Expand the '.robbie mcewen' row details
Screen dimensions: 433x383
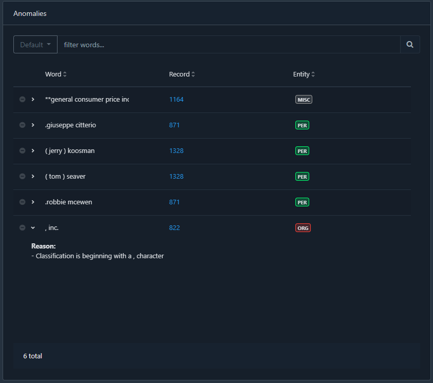pyautogui.click(x=33, y=202)
